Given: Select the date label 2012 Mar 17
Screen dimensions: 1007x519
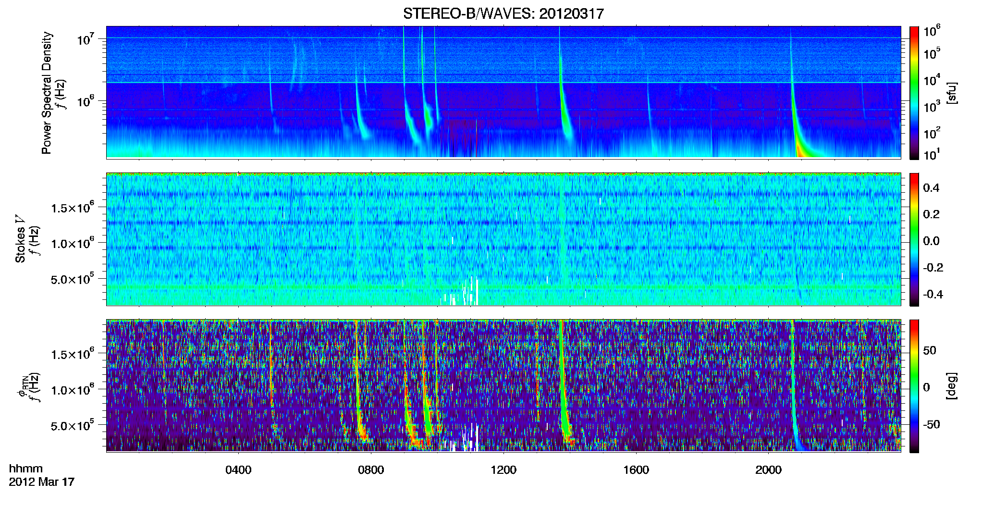Looking at the screenshot, I should [x=42, y=482].
